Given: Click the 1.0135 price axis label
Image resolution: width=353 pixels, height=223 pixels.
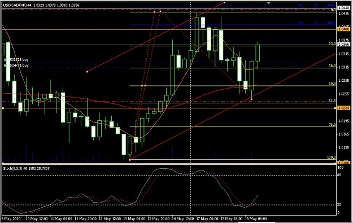Looking at the screenshot, I should coord(343,148).
